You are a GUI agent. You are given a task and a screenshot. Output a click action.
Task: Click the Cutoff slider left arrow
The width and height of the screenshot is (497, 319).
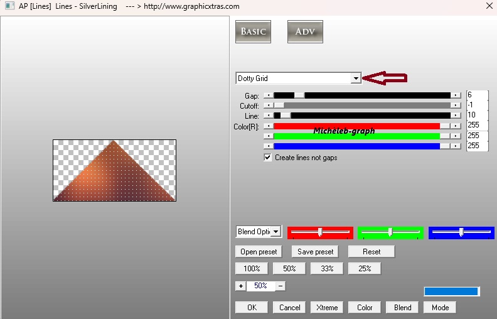click(269, 105)
